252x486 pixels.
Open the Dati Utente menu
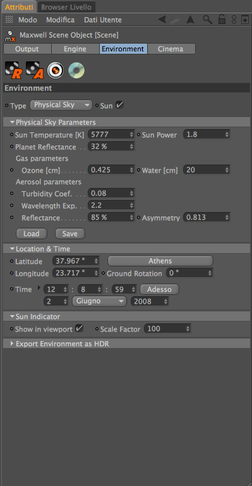tap(103, 20)
